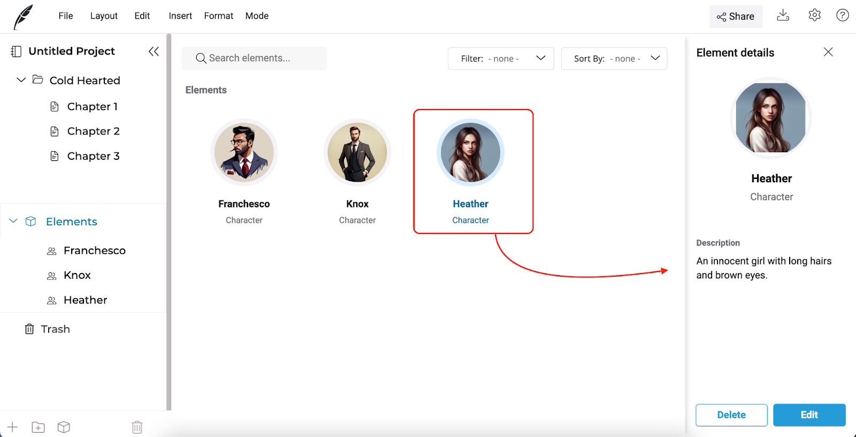
Task: Select Heather character portrait in grid
Action: (471, 152)
